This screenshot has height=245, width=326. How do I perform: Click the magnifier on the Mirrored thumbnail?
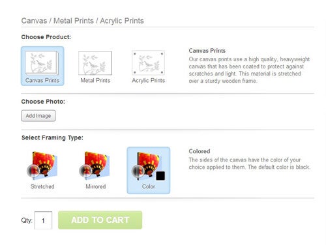click(85, 171)
